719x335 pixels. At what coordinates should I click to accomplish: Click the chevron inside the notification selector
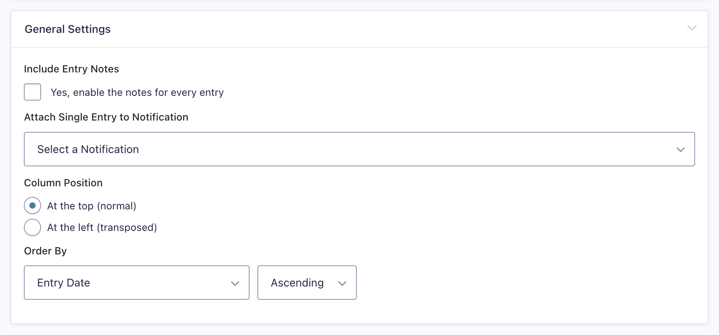[681, 149]
